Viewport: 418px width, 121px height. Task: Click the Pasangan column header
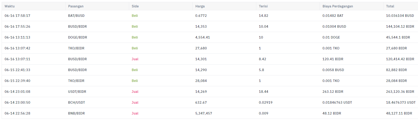click(x=76, y=6)
